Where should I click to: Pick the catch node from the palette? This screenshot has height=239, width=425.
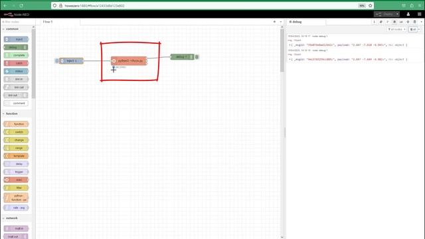[x=16, y=63]
